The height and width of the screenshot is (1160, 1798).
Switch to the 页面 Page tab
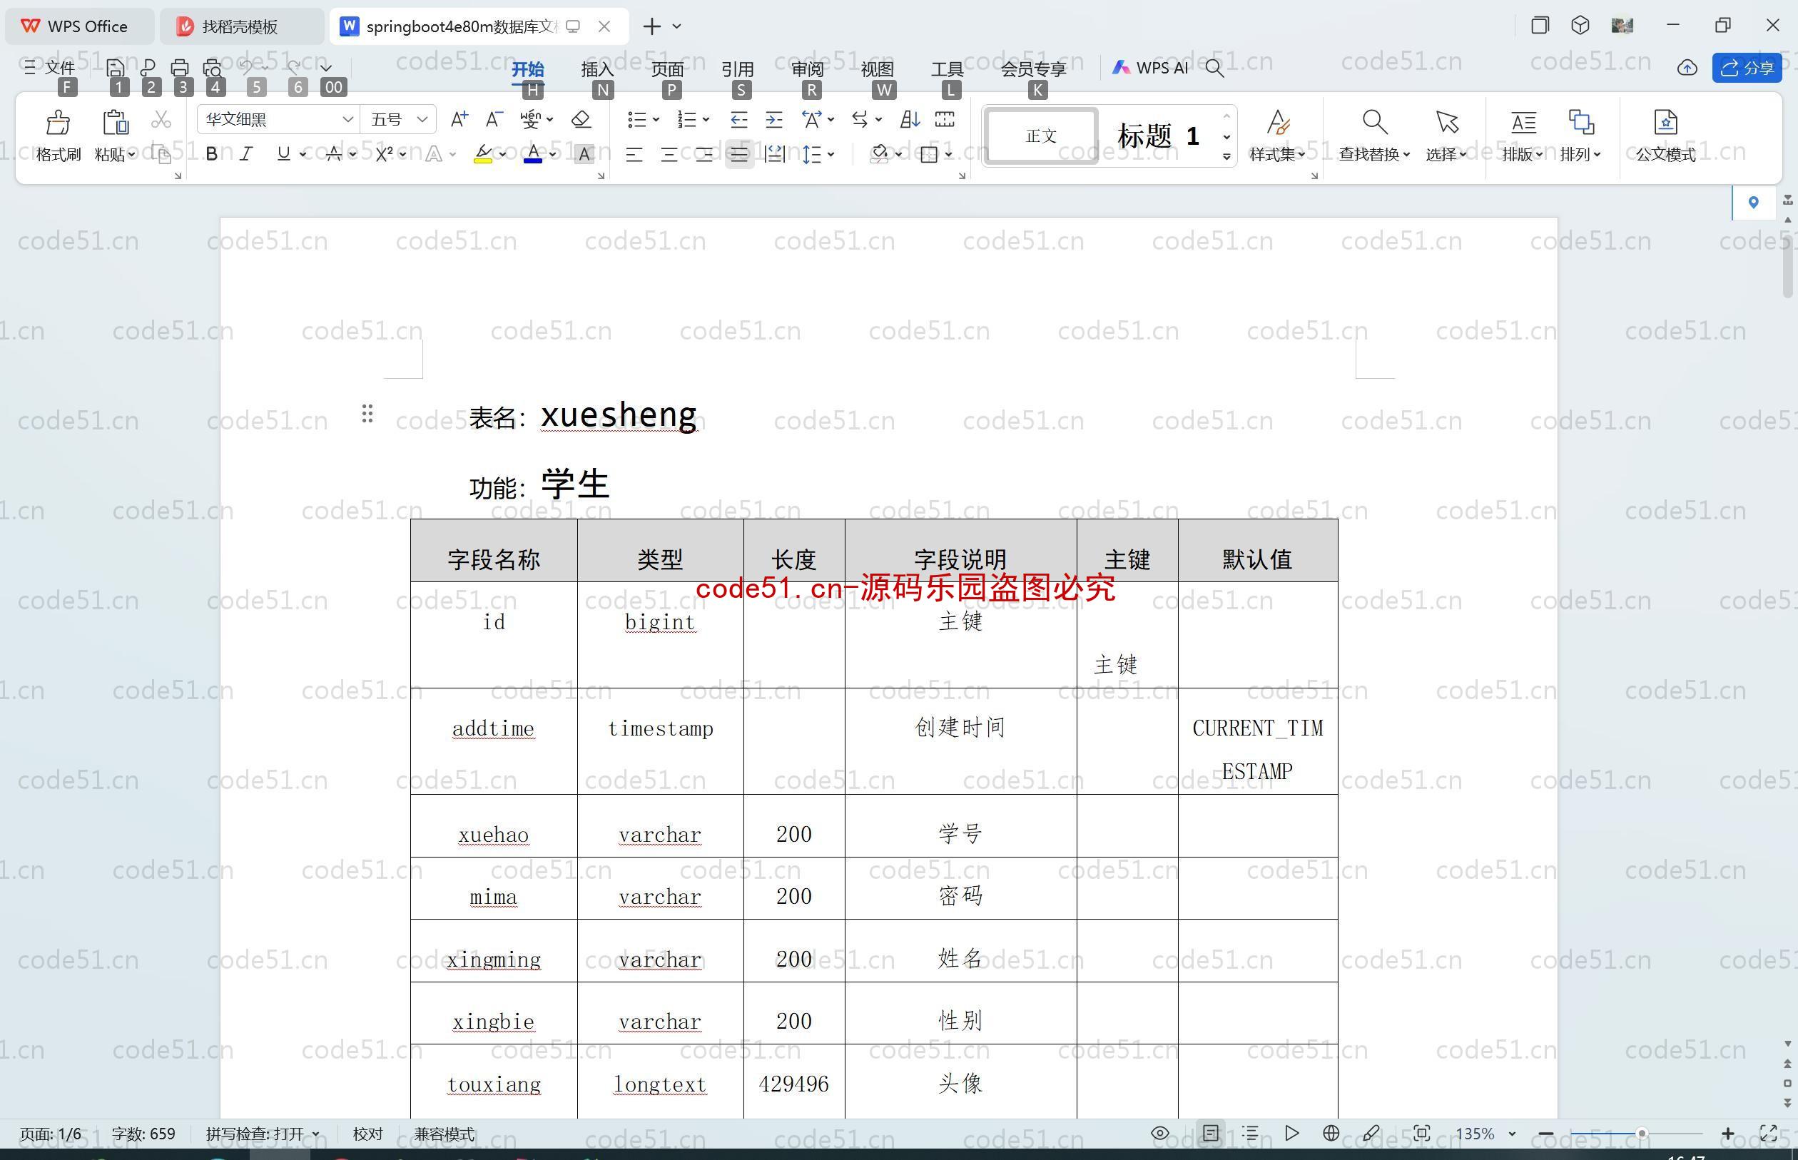(667, 68)
